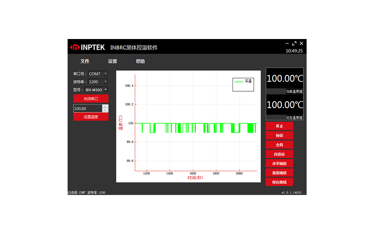Expand the 波特率 1200 baud rate dropdown
This screenshot has width=375, height=234.
pyautogui.click(x=105, y=82)
